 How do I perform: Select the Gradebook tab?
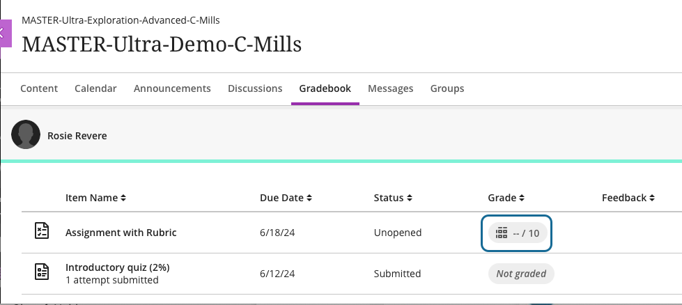325,88
